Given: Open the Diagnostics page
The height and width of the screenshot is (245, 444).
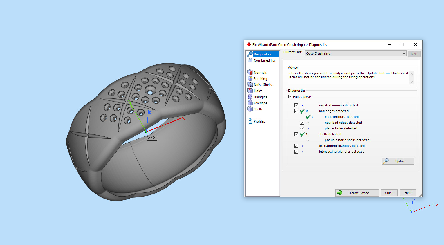Looking at the screenshot, I should click(263, 54).
